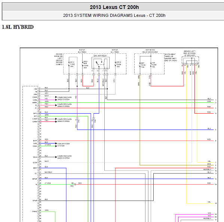Click the '+BM' terminal label at pin 3

(x=36, y=94)
